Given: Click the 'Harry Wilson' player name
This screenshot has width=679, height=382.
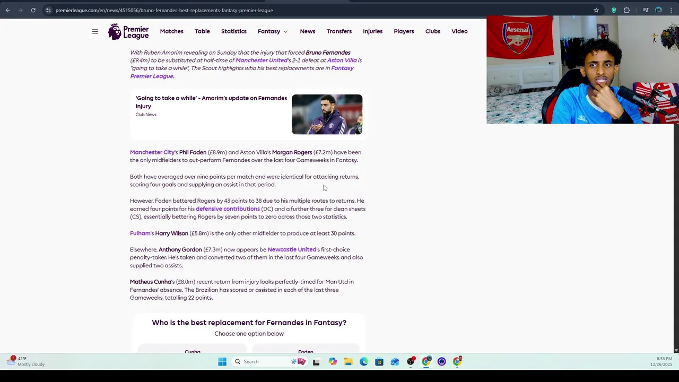Looking at the screenshot, I should point(171,233).
